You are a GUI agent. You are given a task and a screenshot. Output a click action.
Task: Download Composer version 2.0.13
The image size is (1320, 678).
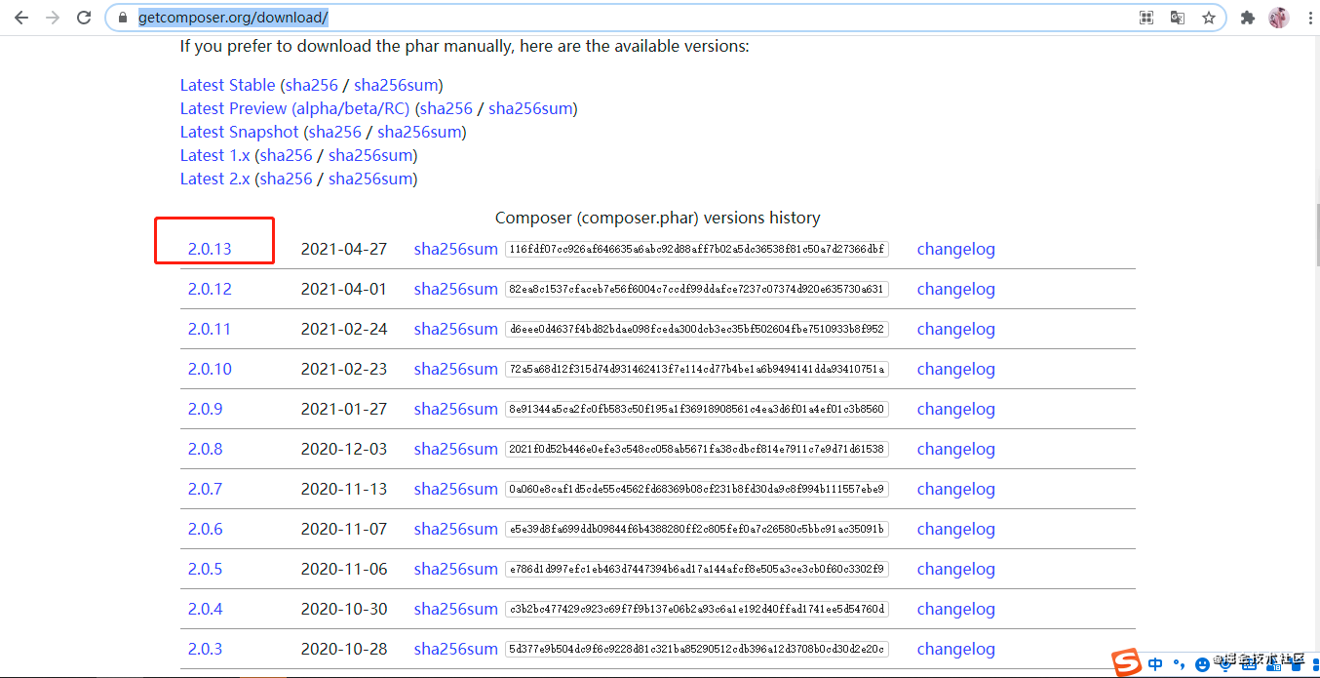click(210, 249)
